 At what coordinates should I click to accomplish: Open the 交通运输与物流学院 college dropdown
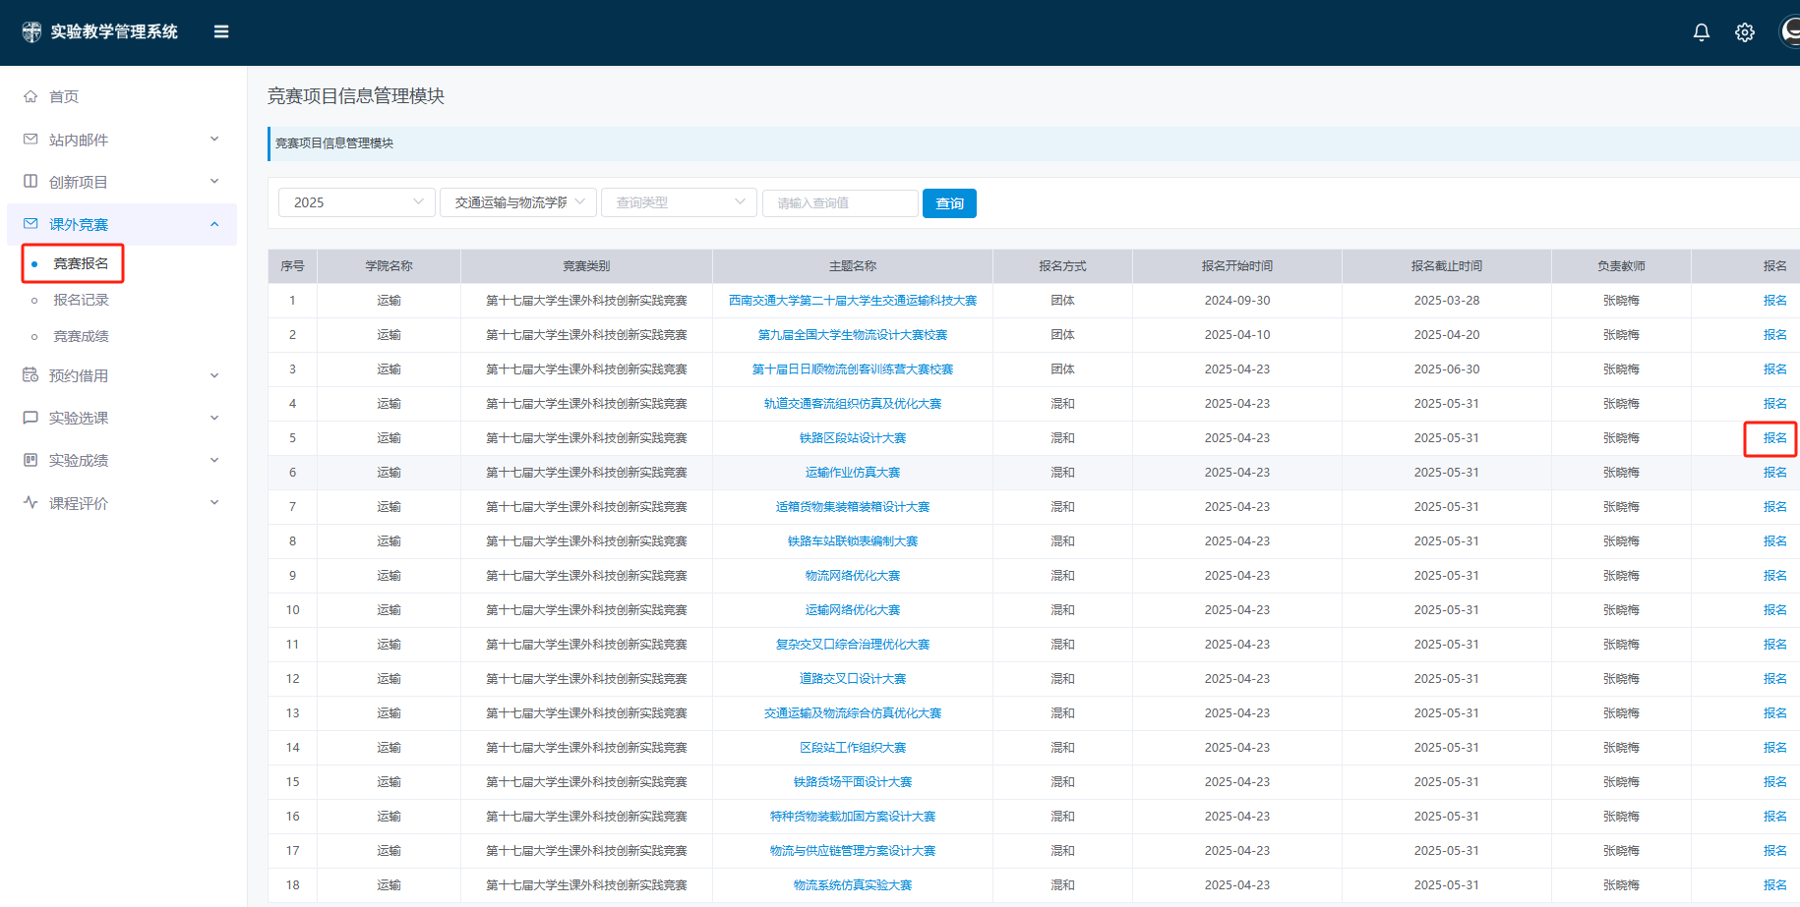tap(517, 202)
